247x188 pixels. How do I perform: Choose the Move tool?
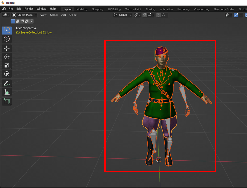[7, 48]
